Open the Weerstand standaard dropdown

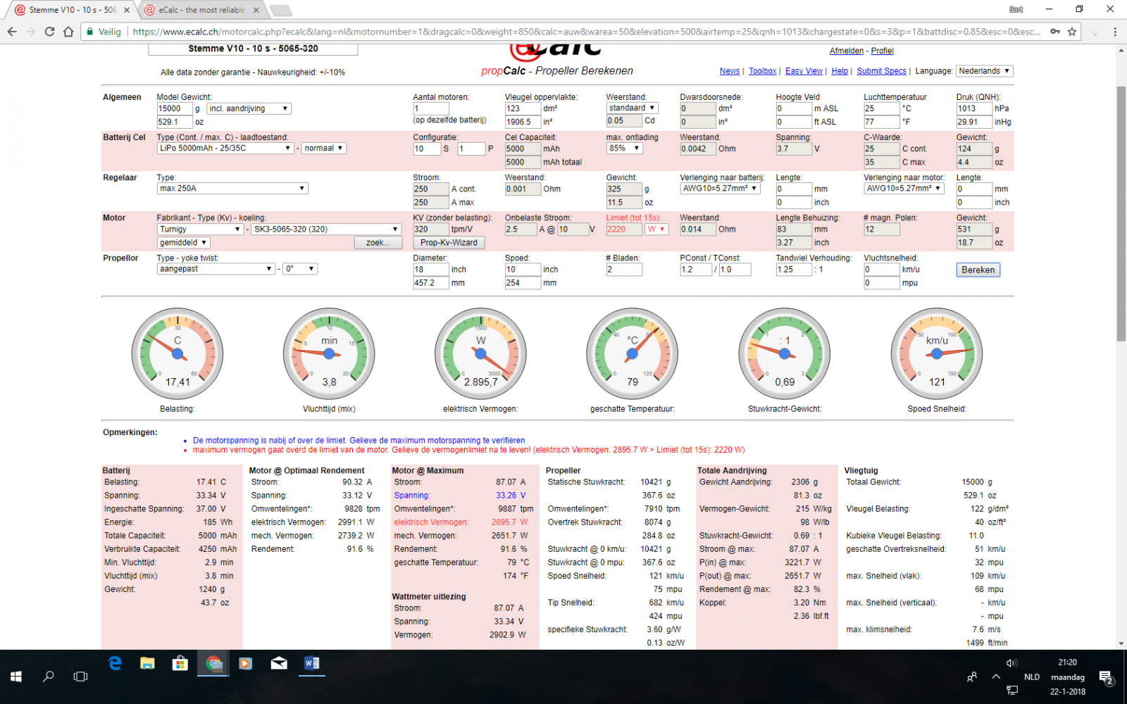632,108
